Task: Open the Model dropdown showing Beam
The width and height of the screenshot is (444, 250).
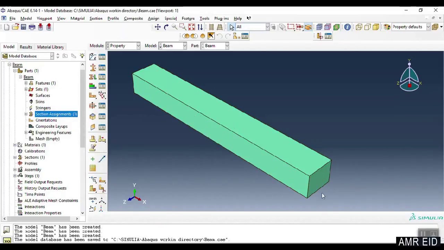Action: (173, 46)
